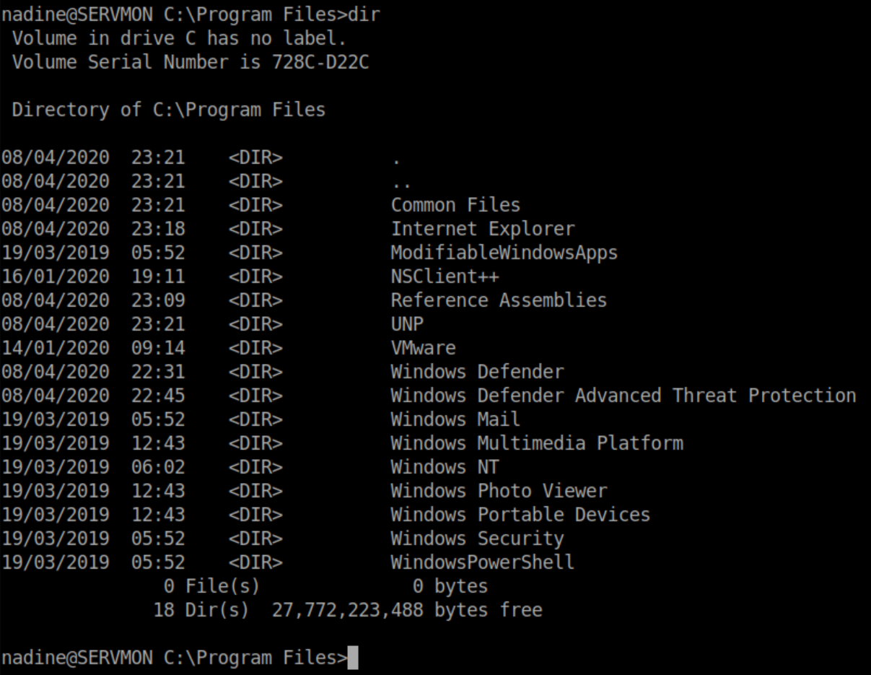Click Windows Defender Advanced Threat Protection

coord(623,396)
